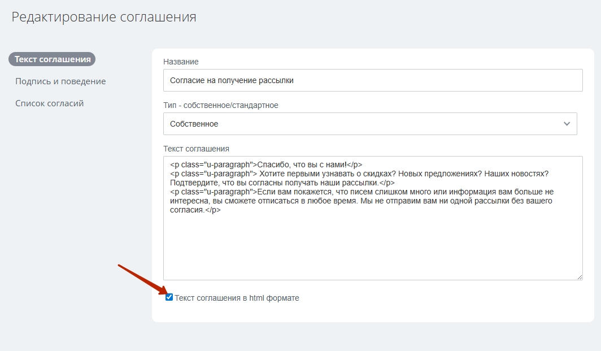Open the "Текст соглашения" sidebar tab
The image size is (601, 351).
(52, 59)
